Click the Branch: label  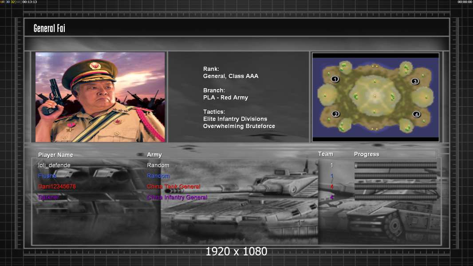click(214, 90)
